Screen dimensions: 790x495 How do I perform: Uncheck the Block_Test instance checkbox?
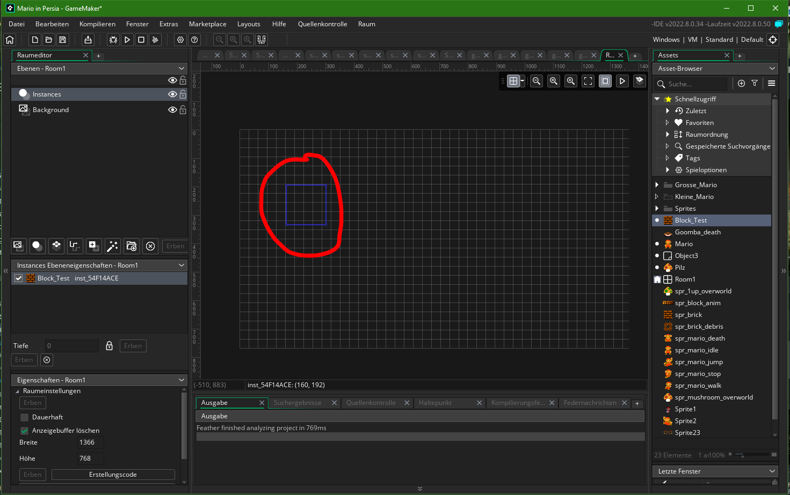tap(19, 278)
